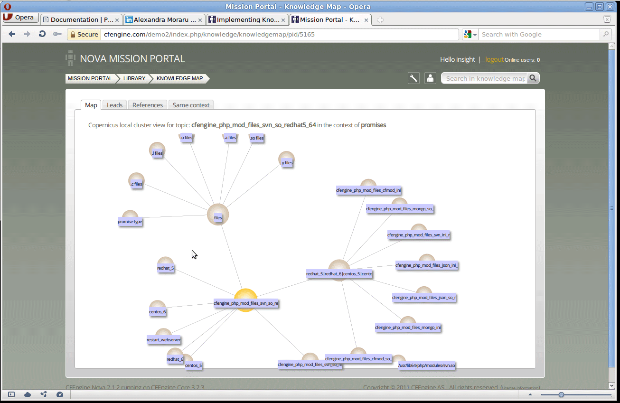Select the cfengine_php_mod_files_cfmod_so node
Viewport: 620px width, 403px height.
click(358, 356)
